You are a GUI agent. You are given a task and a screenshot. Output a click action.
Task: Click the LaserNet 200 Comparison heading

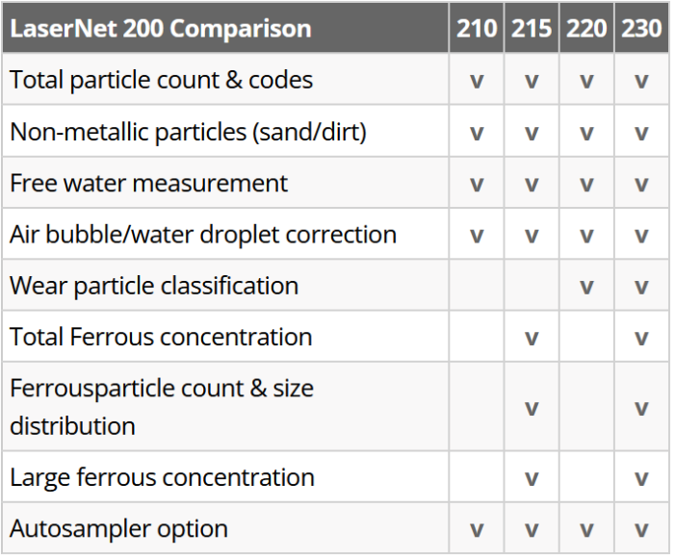point(161,28)
